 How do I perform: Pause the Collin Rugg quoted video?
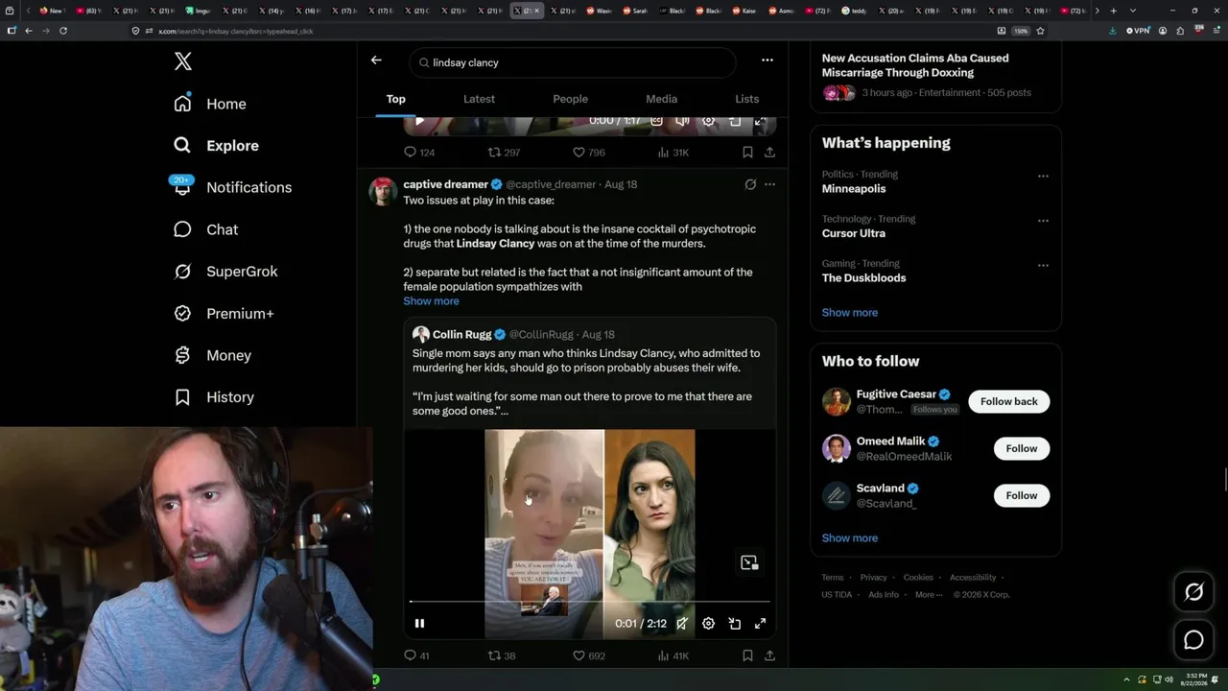tap(419, 624)
